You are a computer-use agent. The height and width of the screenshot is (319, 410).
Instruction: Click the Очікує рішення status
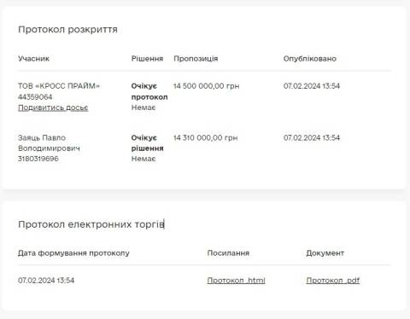click(x=147, y=143)
